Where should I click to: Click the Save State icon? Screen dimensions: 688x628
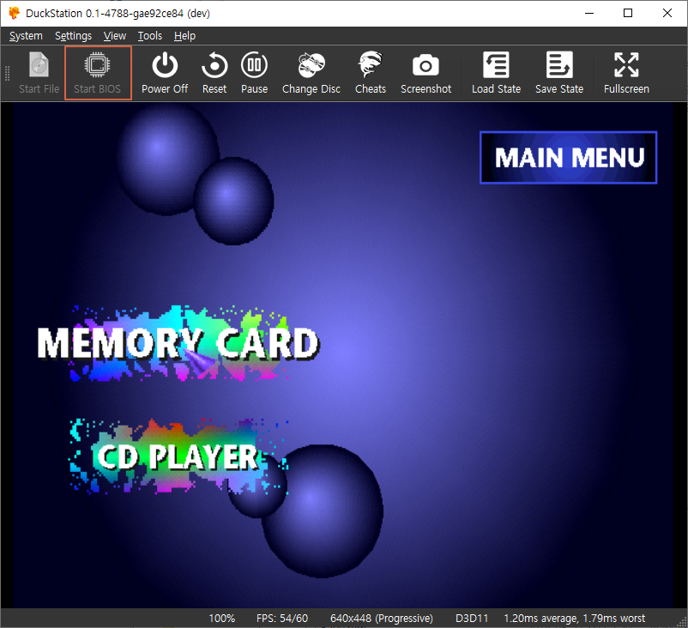pos(559,73)
